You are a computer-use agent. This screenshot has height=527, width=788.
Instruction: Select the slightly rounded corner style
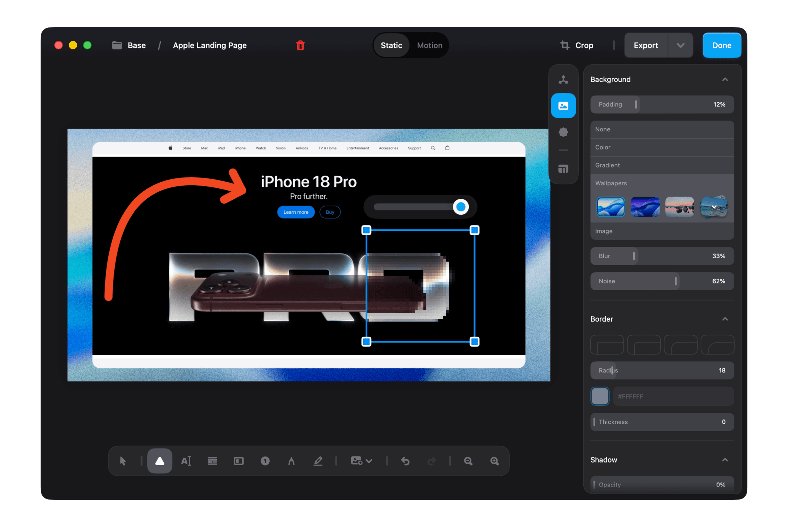pos(643,345)
